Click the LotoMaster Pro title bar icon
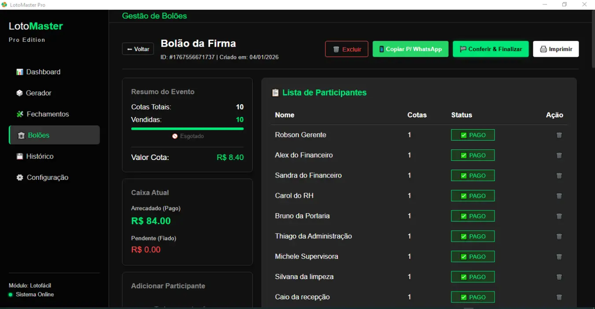The width and height of the screenshot is (595, 309). (4, 5)
